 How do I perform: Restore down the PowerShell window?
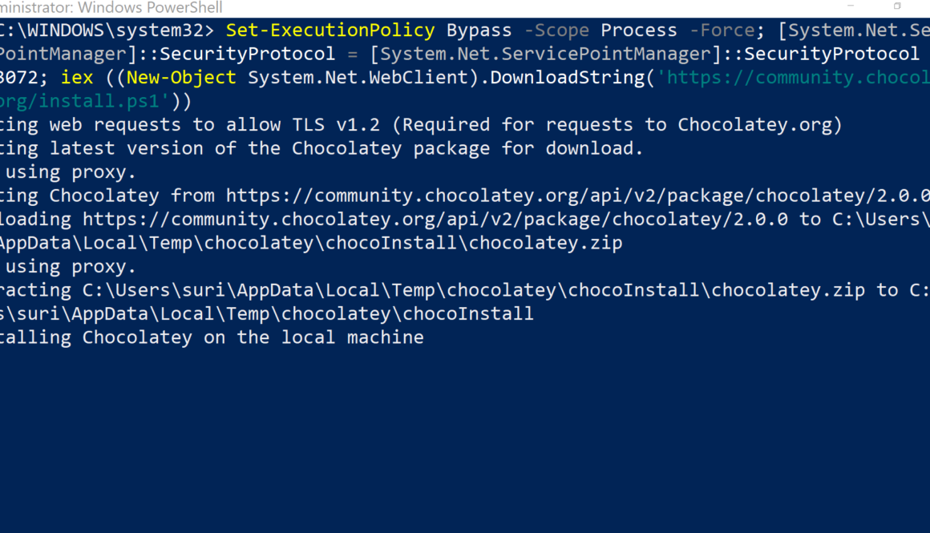897,6
